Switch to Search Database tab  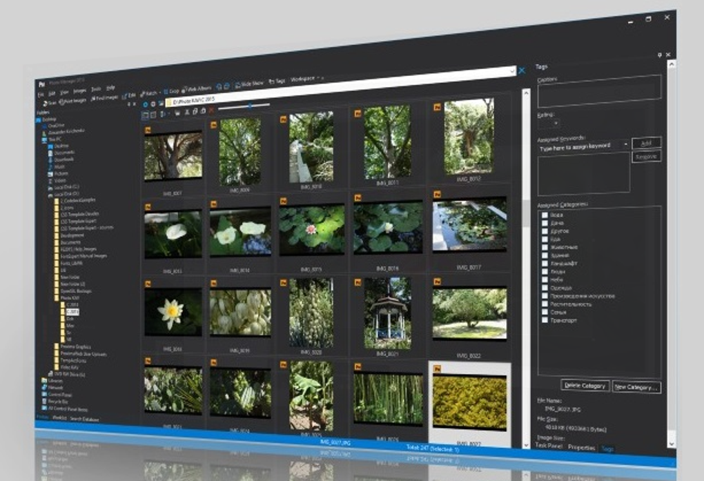click(x=84, y=420)
